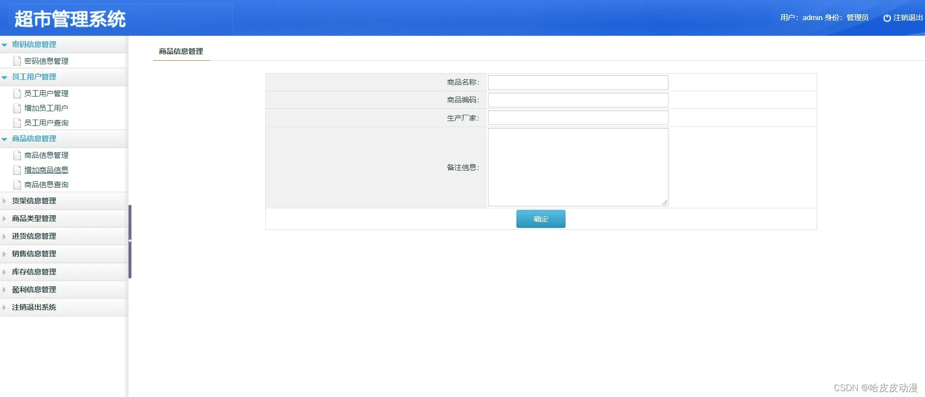Open the 注销退出系统 menu section
The height and width of the screenshot is (397, 925).
(64, 307)
